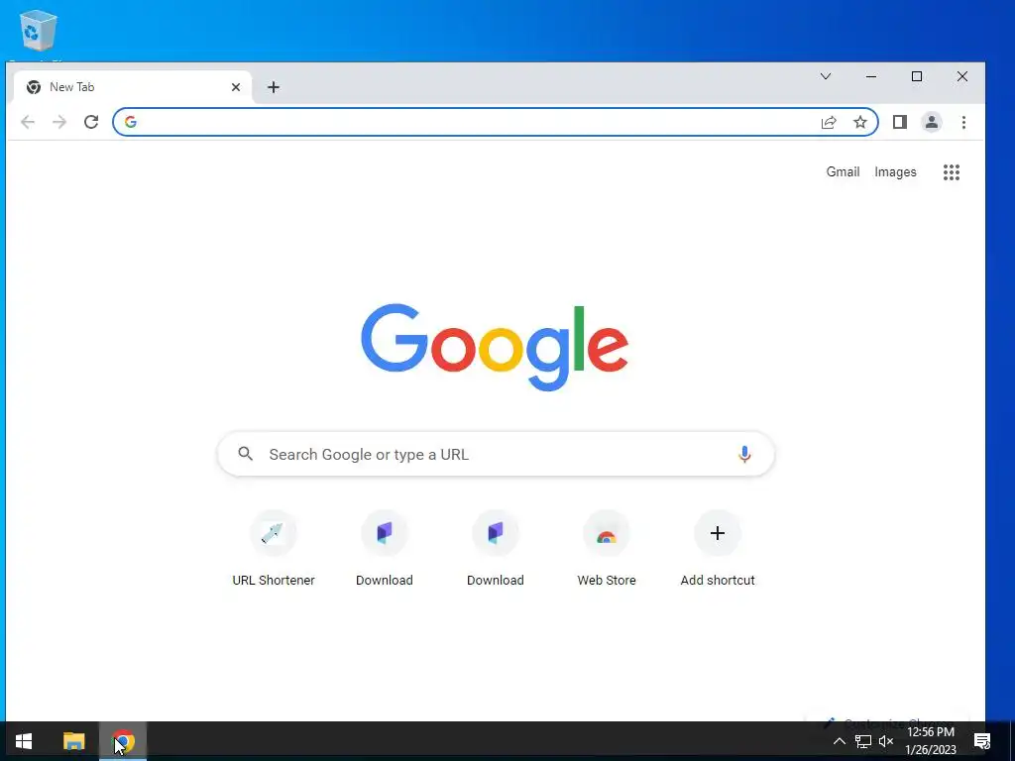
Task: Open the Windows Start menu
Action: [x=24, y=741]
